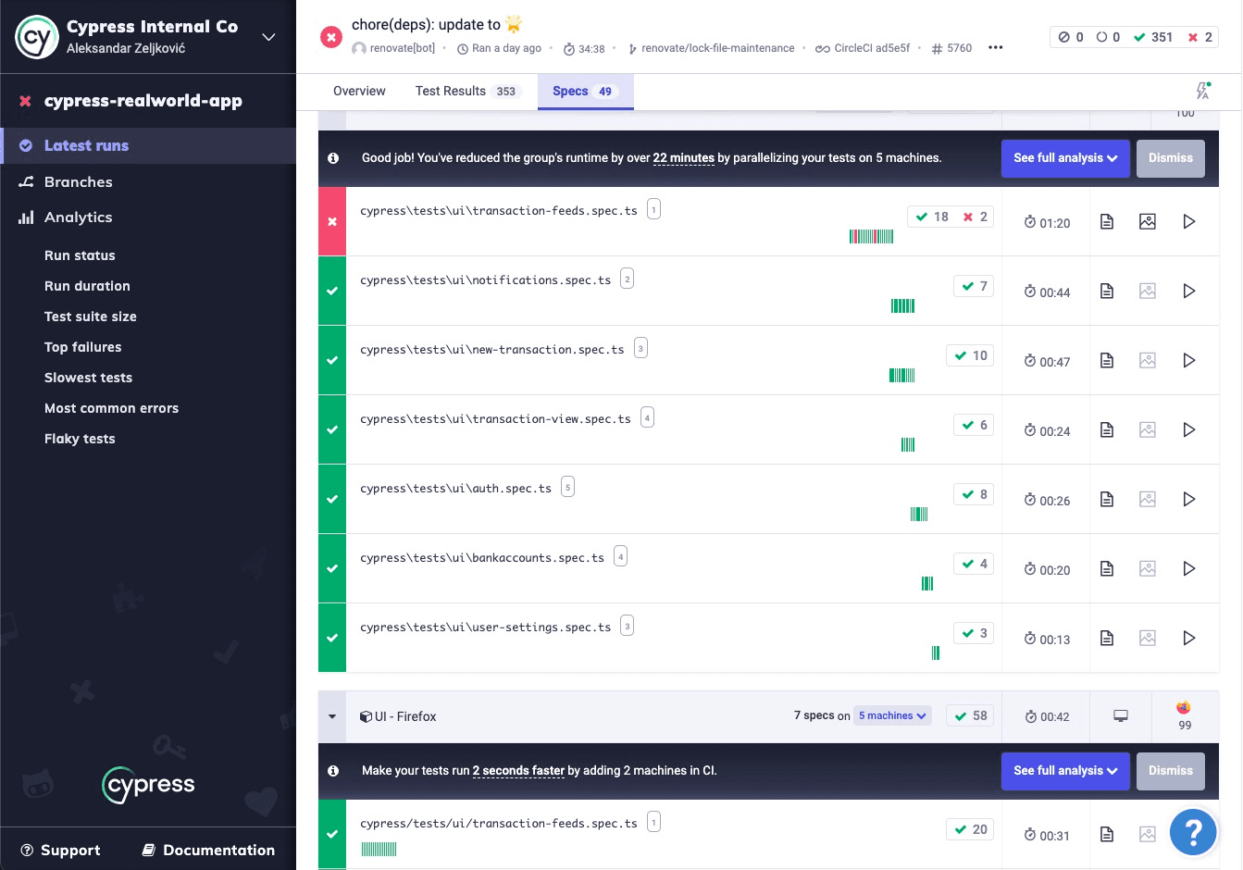Open Run status analytics
Screen dimensions: 1243x870
pos(80,255)
